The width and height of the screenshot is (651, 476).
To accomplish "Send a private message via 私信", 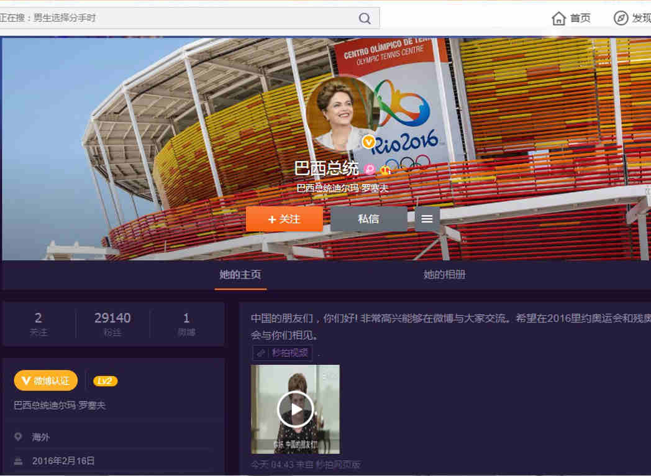I will coord(368,219).
